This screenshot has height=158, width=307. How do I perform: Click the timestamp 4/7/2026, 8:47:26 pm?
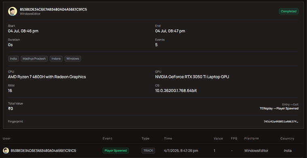(x=181, y=151)
